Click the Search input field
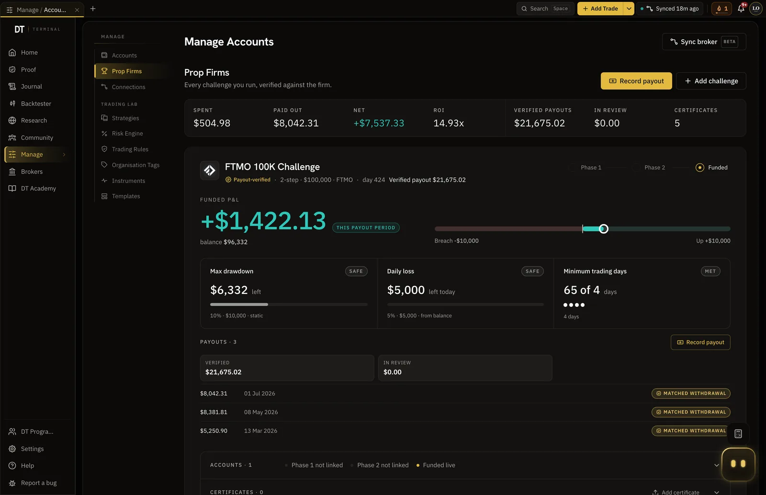The height and width of the screenshot is (495, 766). (545, 9)
